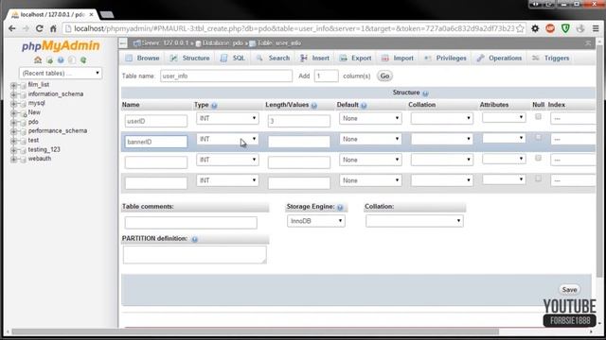Open the table Collation dropdown
The image size is (606, 340).
click(x=415, y=221)
